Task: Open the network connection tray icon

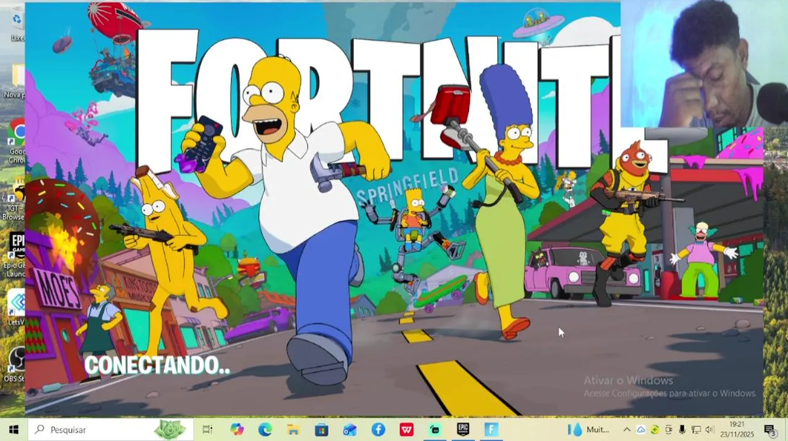Action: pos(696,430)
